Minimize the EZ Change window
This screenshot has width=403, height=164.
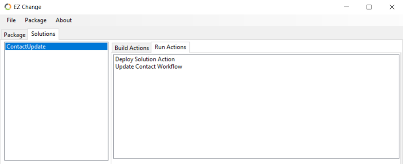point(347,7)
